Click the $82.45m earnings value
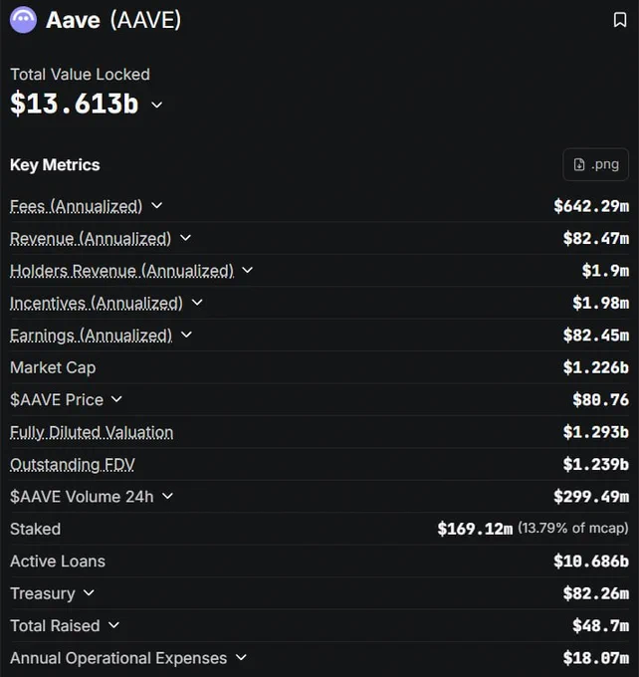 pyautogui.click(x=596, y=336)
